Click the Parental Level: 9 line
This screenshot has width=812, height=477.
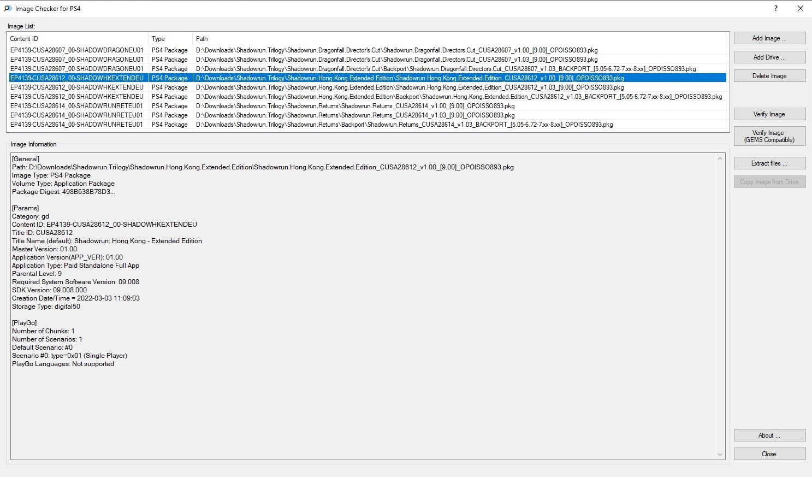tap(37, 274)
